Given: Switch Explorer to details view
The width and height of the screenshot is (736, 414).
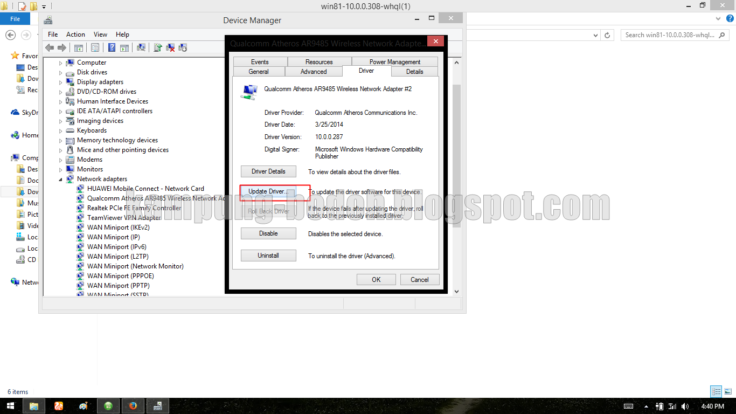Looking at the screenshot, I should 716,392.
